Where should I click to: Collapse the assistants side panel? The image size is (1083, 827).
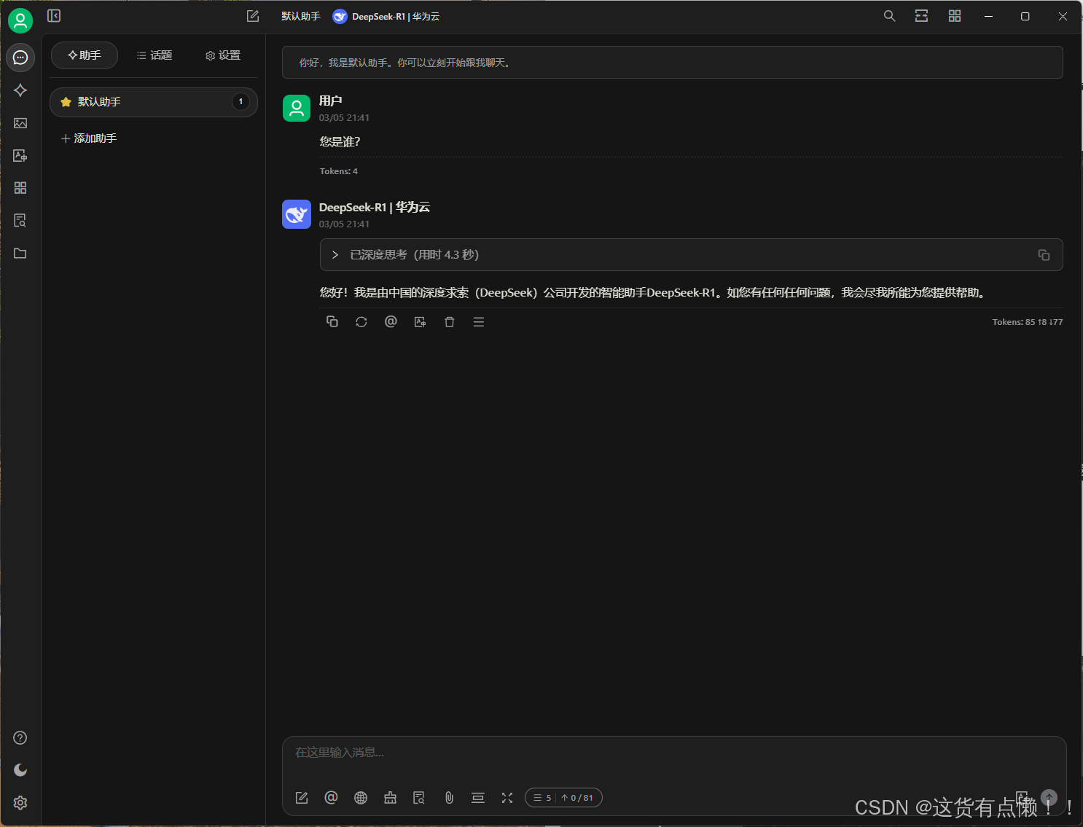[x=54, y=16]
